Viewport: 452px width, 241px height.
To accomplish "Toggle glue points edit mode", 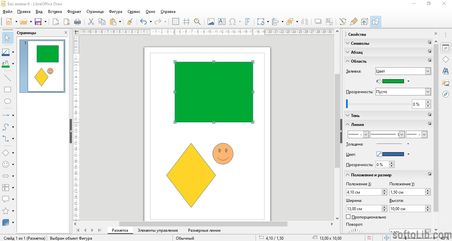I will click(x=354, y=22).
